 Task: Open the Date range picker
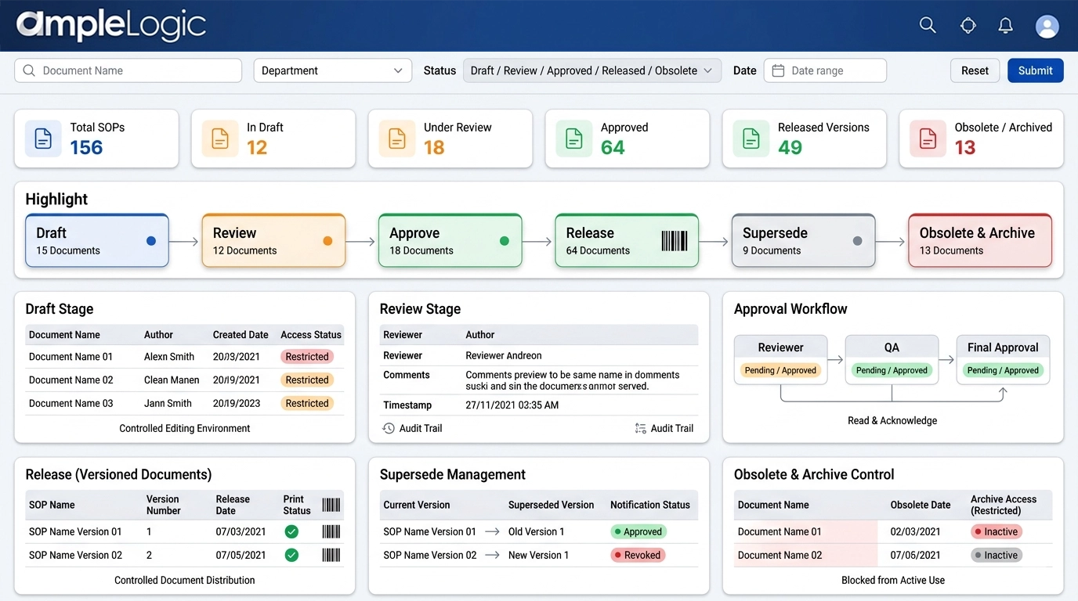point(825,70)
